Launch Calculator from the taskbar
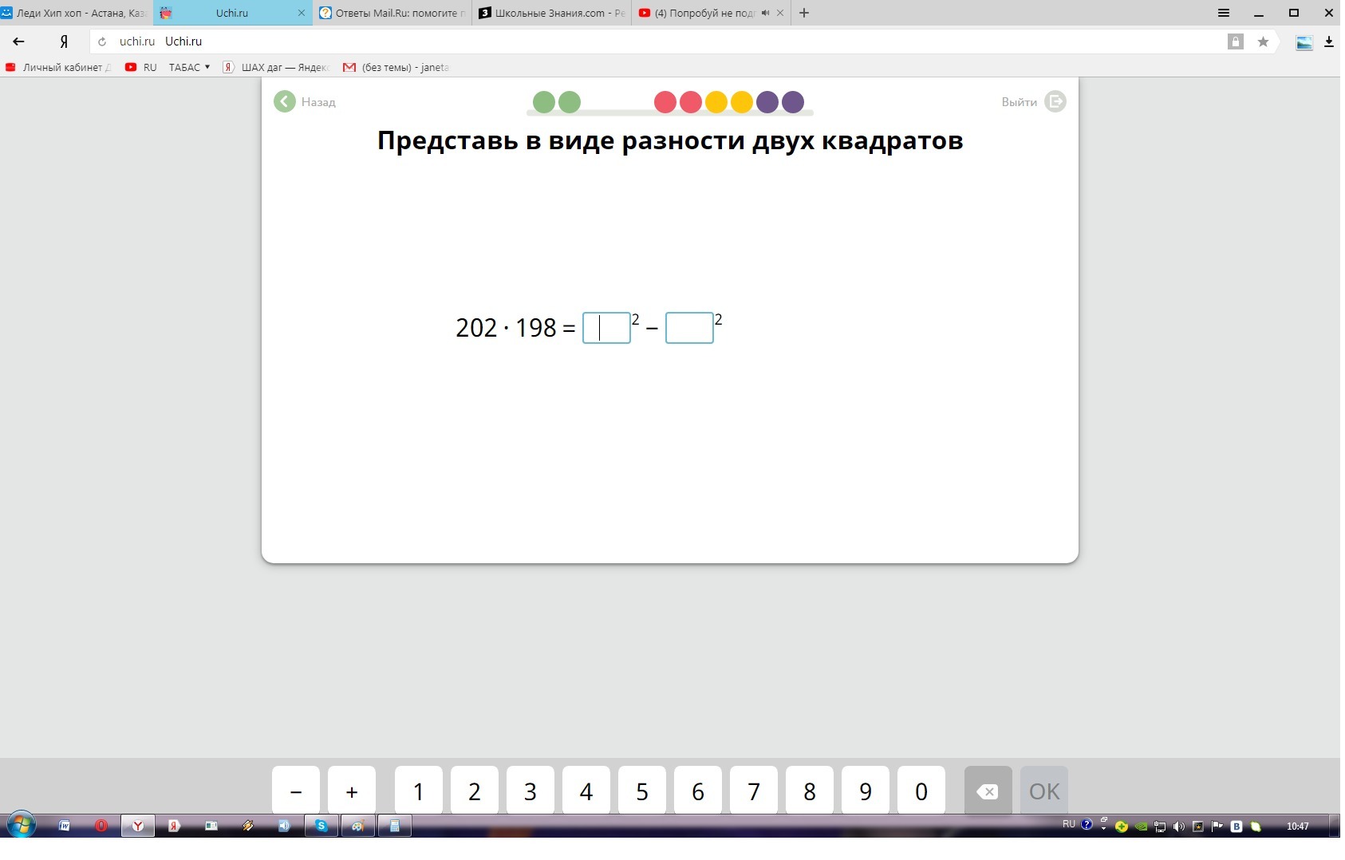The image size is (1345, 860). pos(396,826)
